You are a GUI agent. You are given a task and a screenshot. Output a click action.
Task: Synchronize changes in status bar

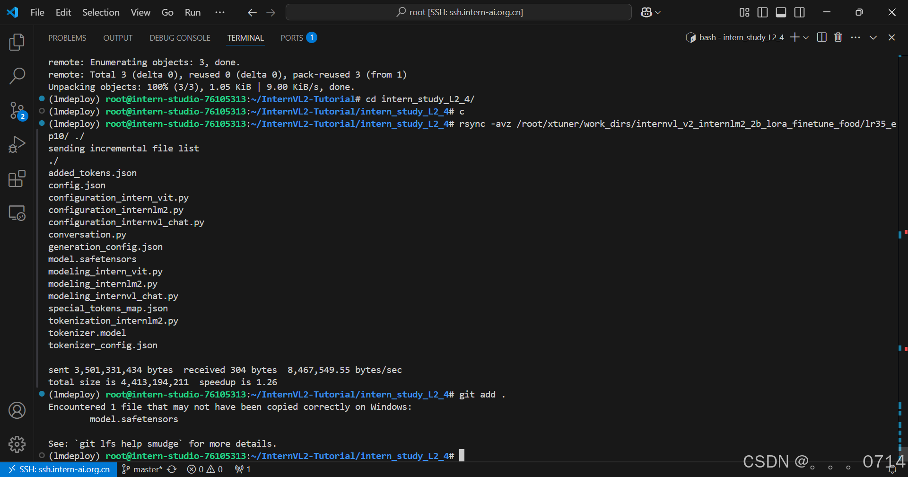(x=172, y=469)
